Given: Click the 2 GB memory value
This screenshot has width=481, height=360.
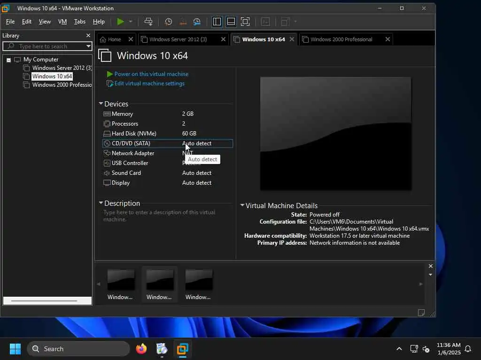Looking at the screenshot, I should (x=188, y=114).
